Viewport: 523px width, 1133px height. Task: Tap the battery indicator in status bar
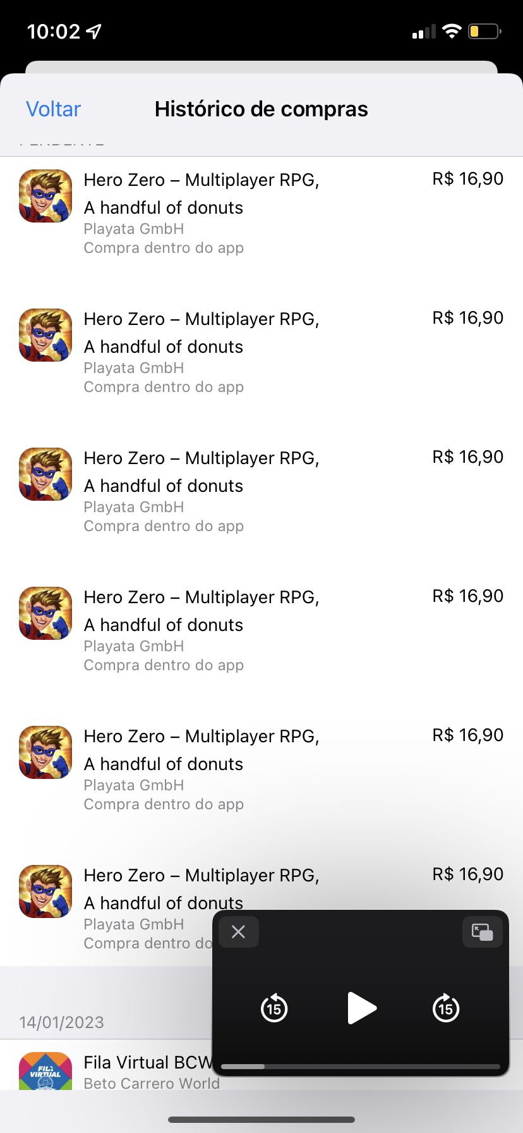point(484,31)
